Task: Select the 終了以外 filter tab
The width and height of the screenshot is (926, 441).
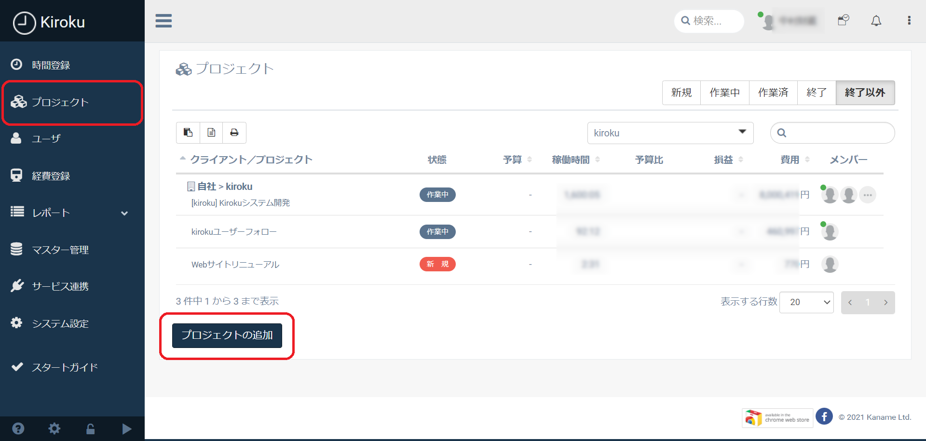Action: pyautogui.click(x=865, y=93)
